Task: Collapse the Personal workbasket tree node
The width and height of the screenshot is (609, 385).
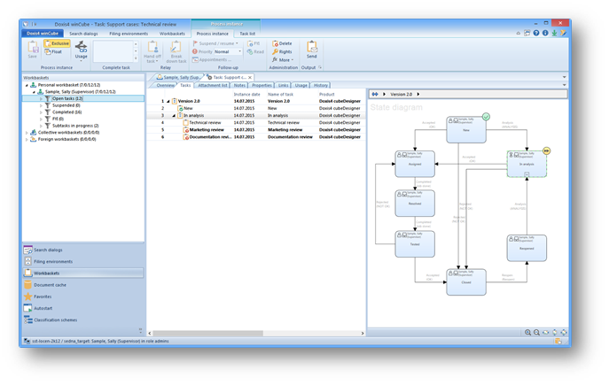Action: click(x=26, y=84)
